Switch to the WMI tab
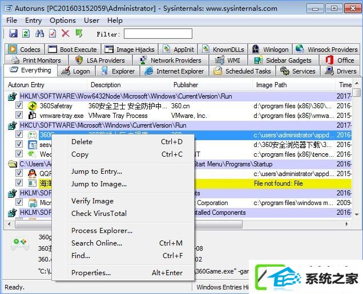The image size is (363, 294). [x=228, y=60]
